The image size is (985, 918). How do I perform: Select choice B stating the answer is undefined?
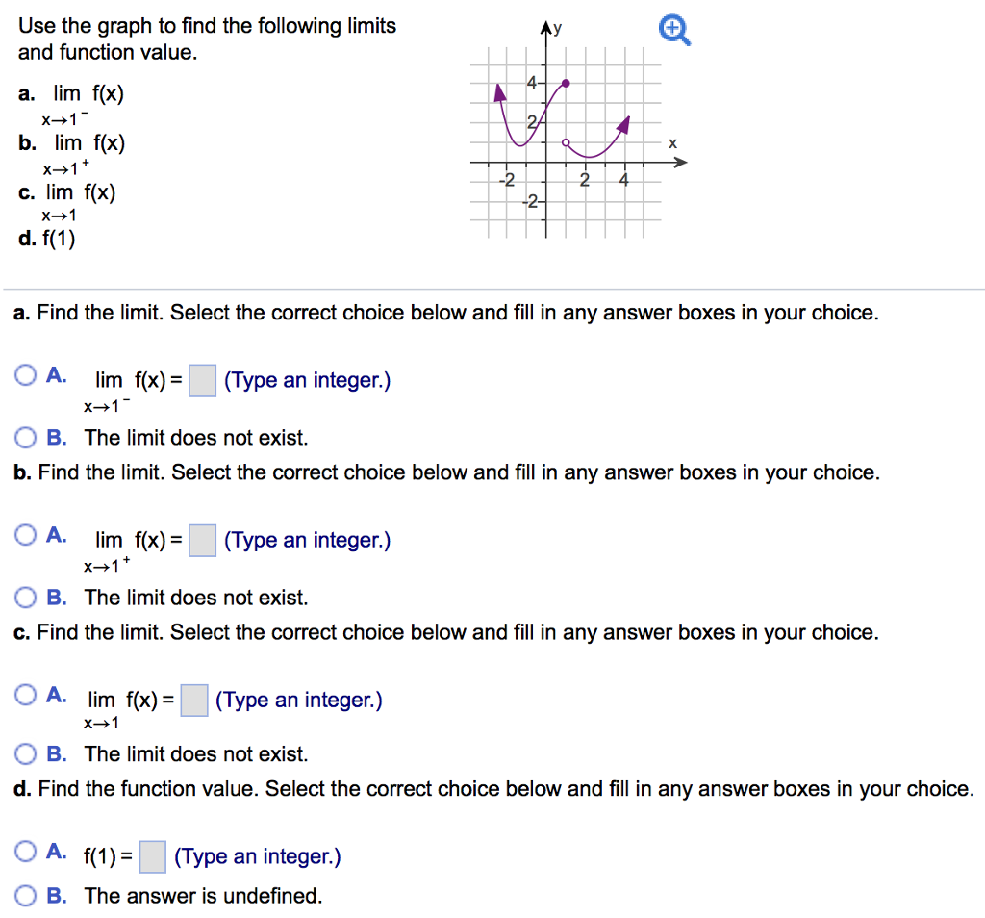[x=24, y=895]
